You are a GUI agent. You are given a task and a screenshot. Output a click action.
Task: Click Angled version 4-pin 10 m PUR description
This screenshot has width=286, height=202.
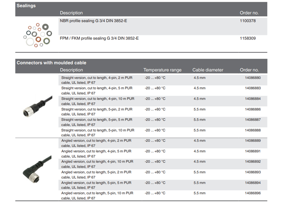97,164
